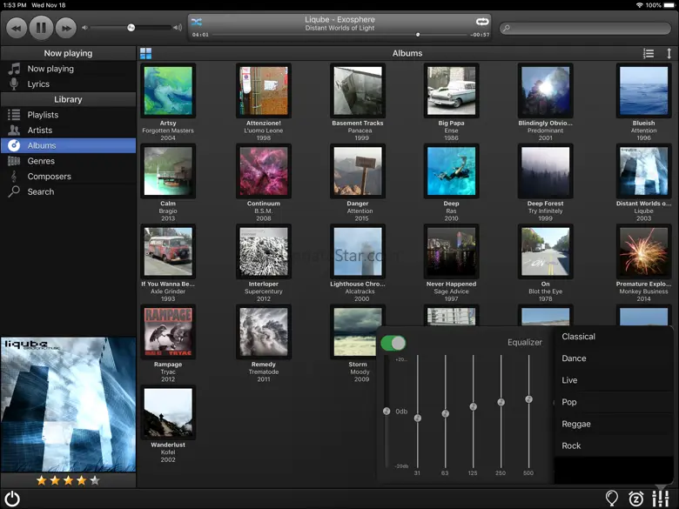Turn off the Equalizer switch
The width and height of the screenshot is (679, 509).
[x=393, y=343]
